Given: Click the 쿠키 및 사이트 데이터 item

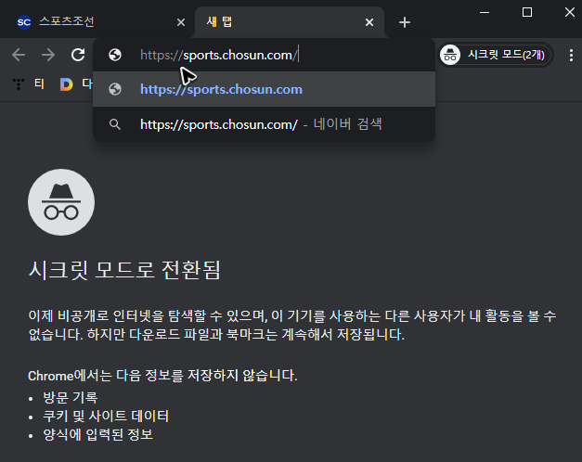Looking at the screenshot, I should [106, 416].
